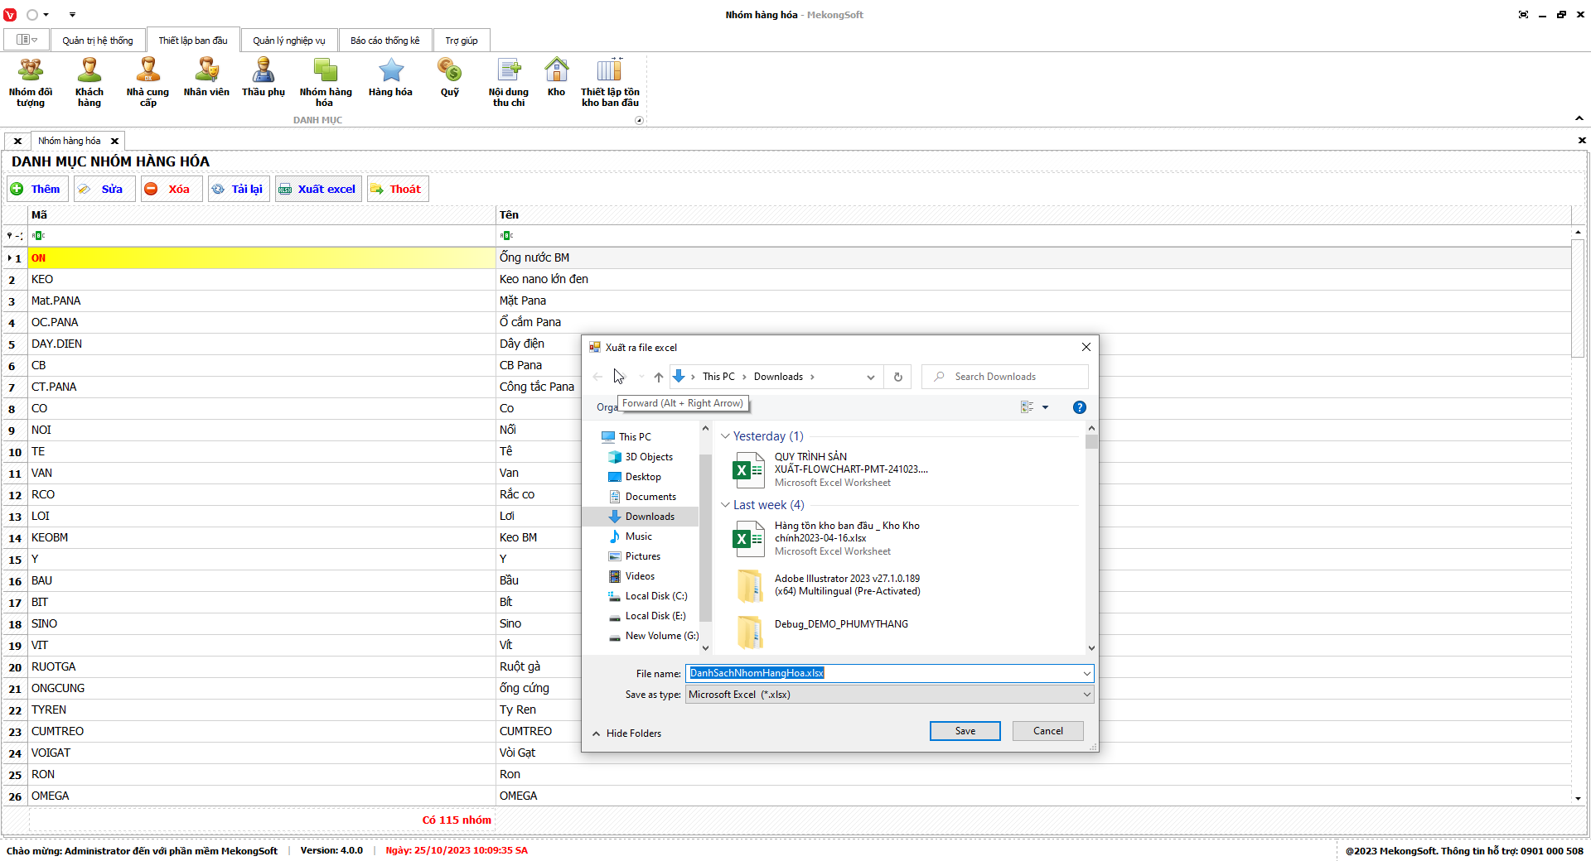Viewport: 1591px width, 861px height.
Task: Open Kho warehouse icon
Action: pos(557,77)
